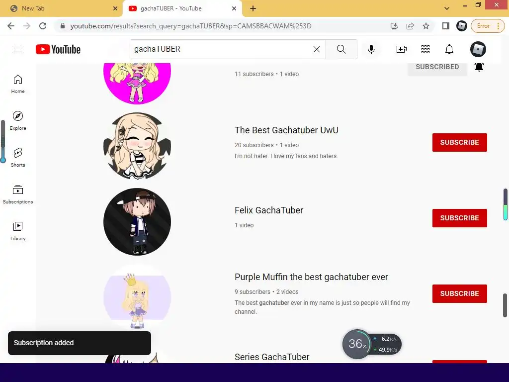Image resolution: width=509 pixels, height=382 pixels.
Task: Toggle the browser side panel icon
Action: click(x=446, y=26)
